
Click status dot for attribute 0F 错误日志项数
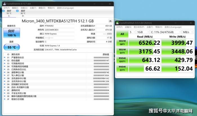point(4,99)
